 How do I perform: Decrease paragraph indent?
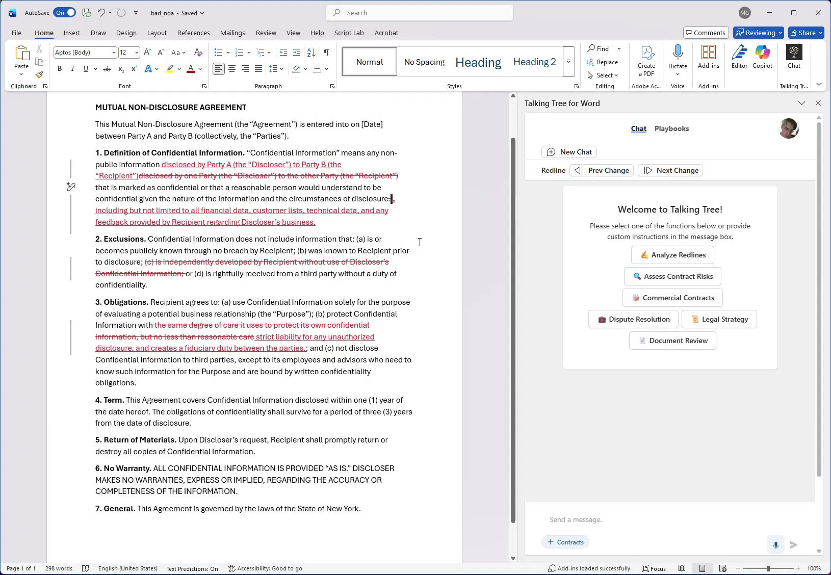(x=283, y=53)
